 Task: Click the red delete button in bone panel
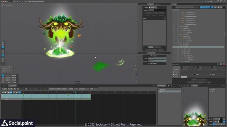click(224, 64)
